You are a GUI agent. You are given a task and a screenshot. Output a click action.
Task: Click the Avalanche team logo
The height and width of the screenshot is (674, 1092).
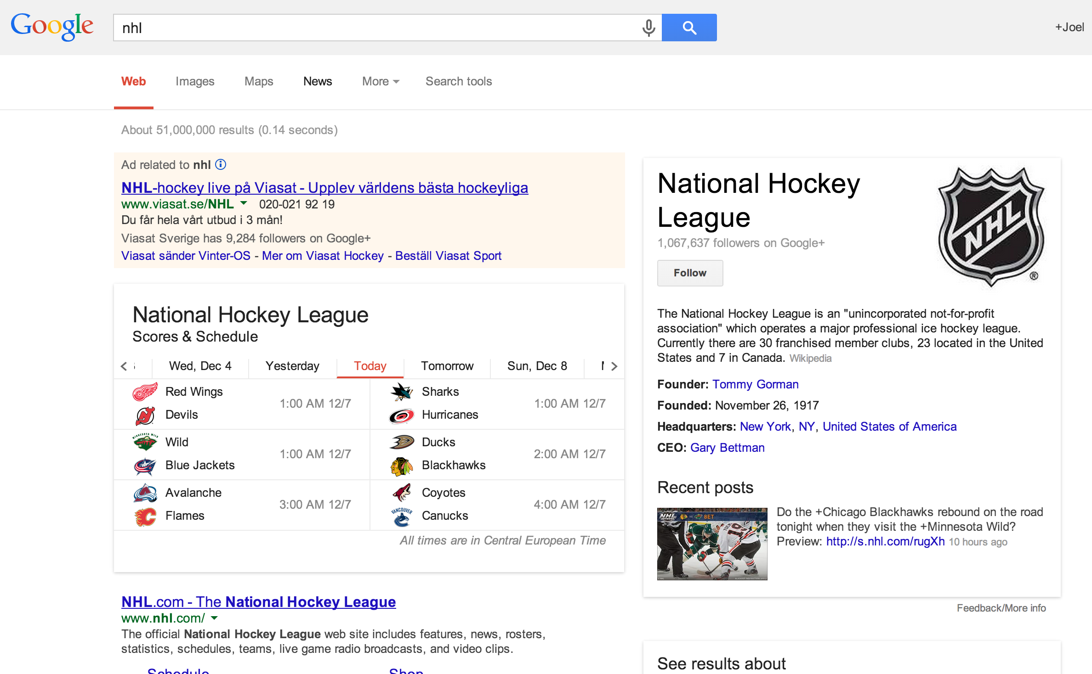point(145,493)
